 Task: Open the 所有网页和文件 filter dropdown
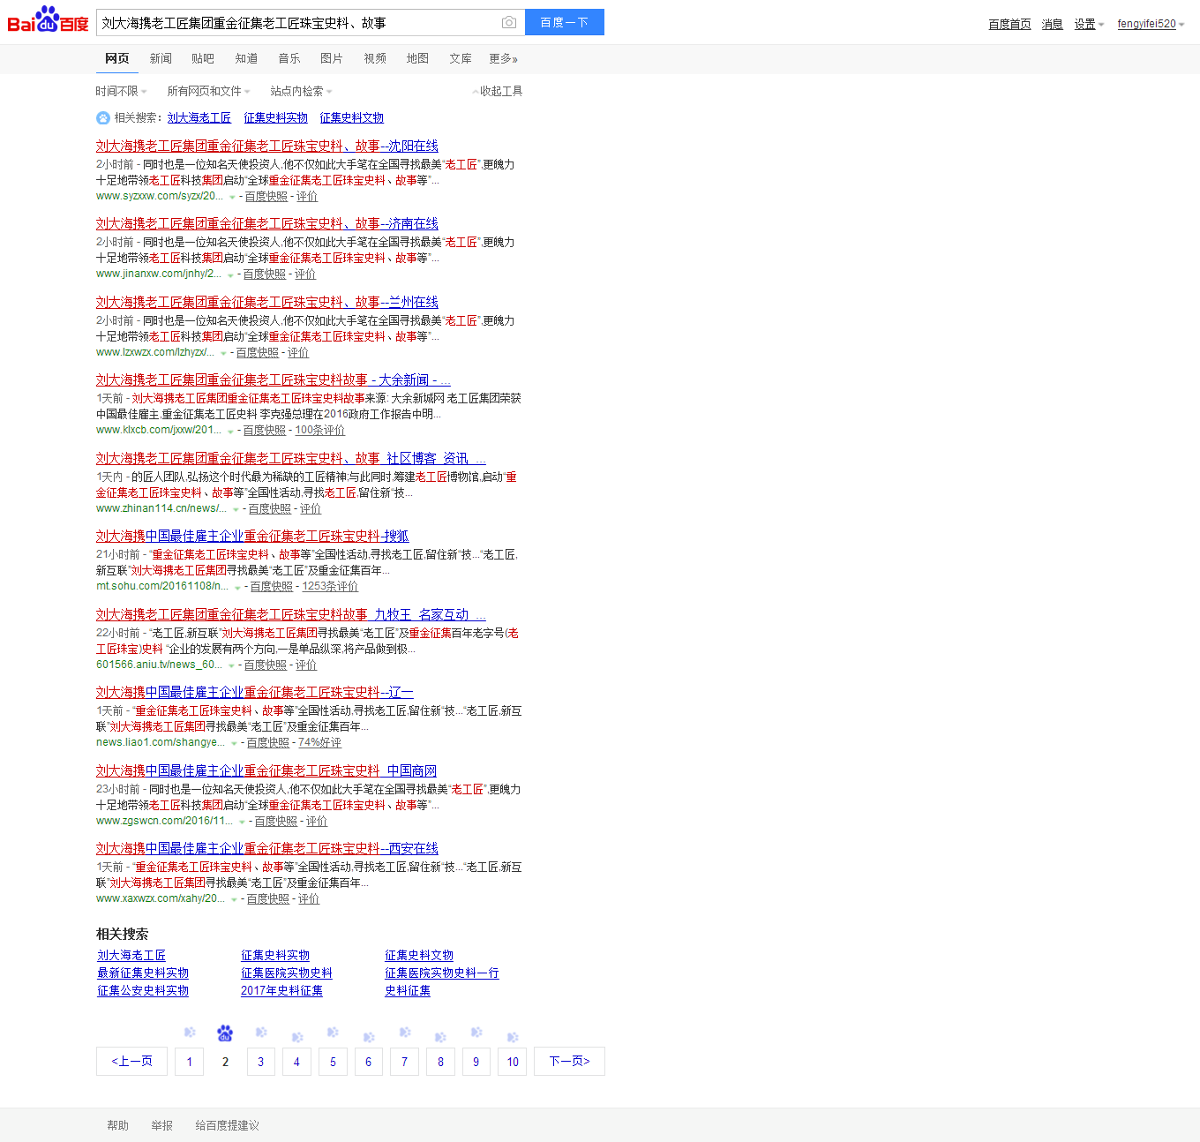tap(208, 91)
